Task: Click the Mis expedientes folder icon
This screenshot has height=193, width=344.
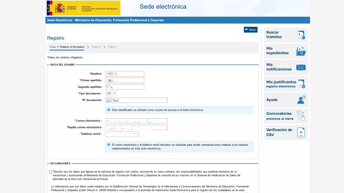Action: tap(301, 51)
